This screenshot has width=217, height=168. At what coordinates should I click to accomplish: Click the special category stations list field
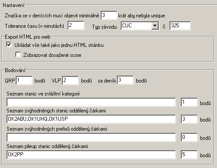point(91,102)
